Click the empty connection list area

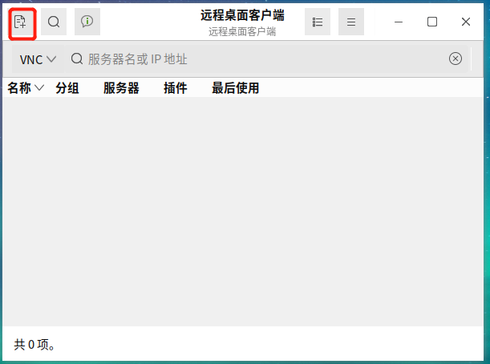pos(245,208)
